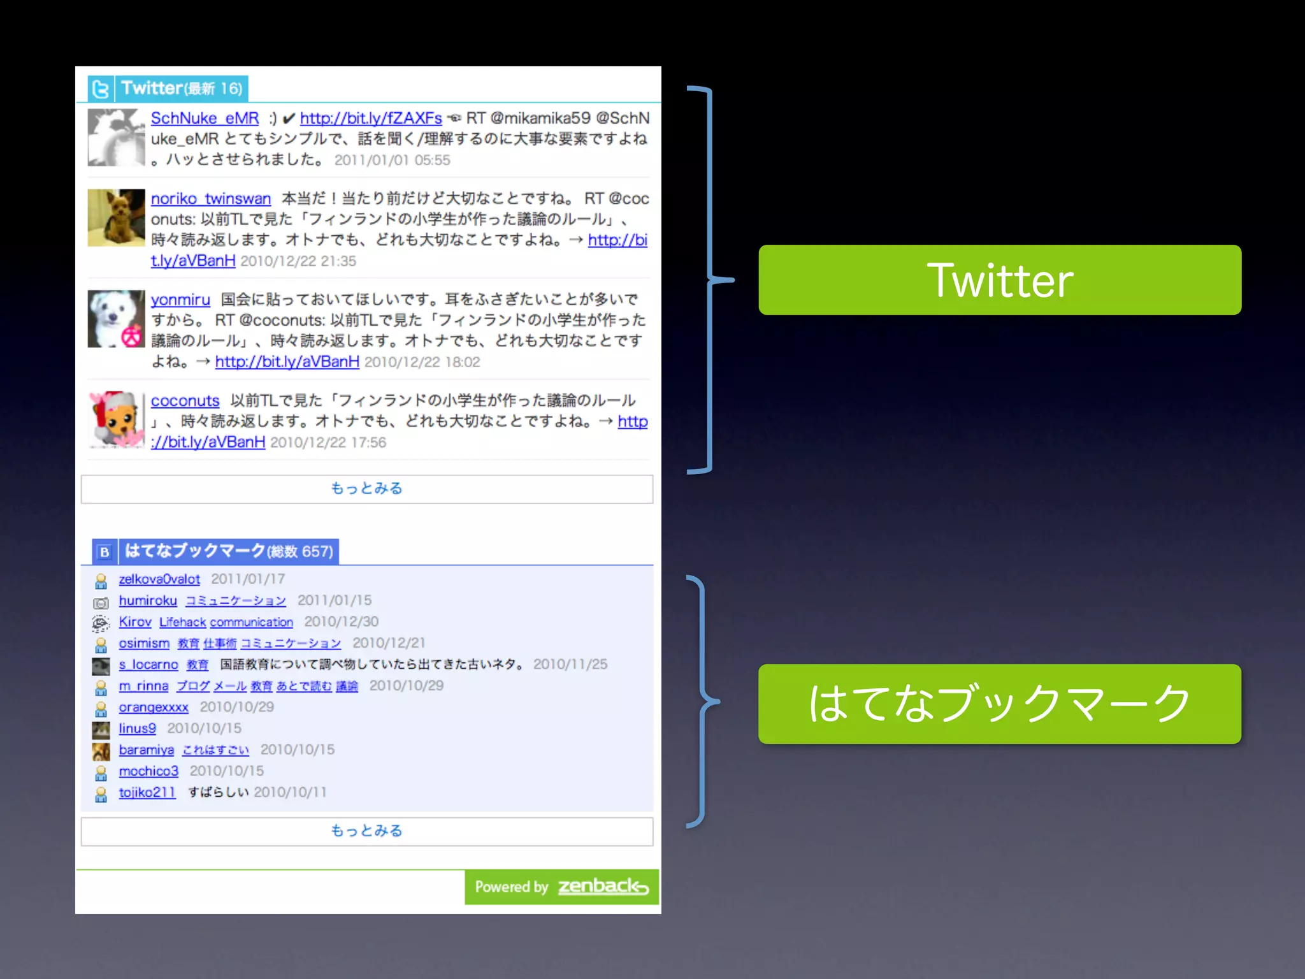Image resolution: width=1305 pixels, height=979 pixels.
Task: Click noriko_twinswan's dog avatar
Action: (116, 218)
